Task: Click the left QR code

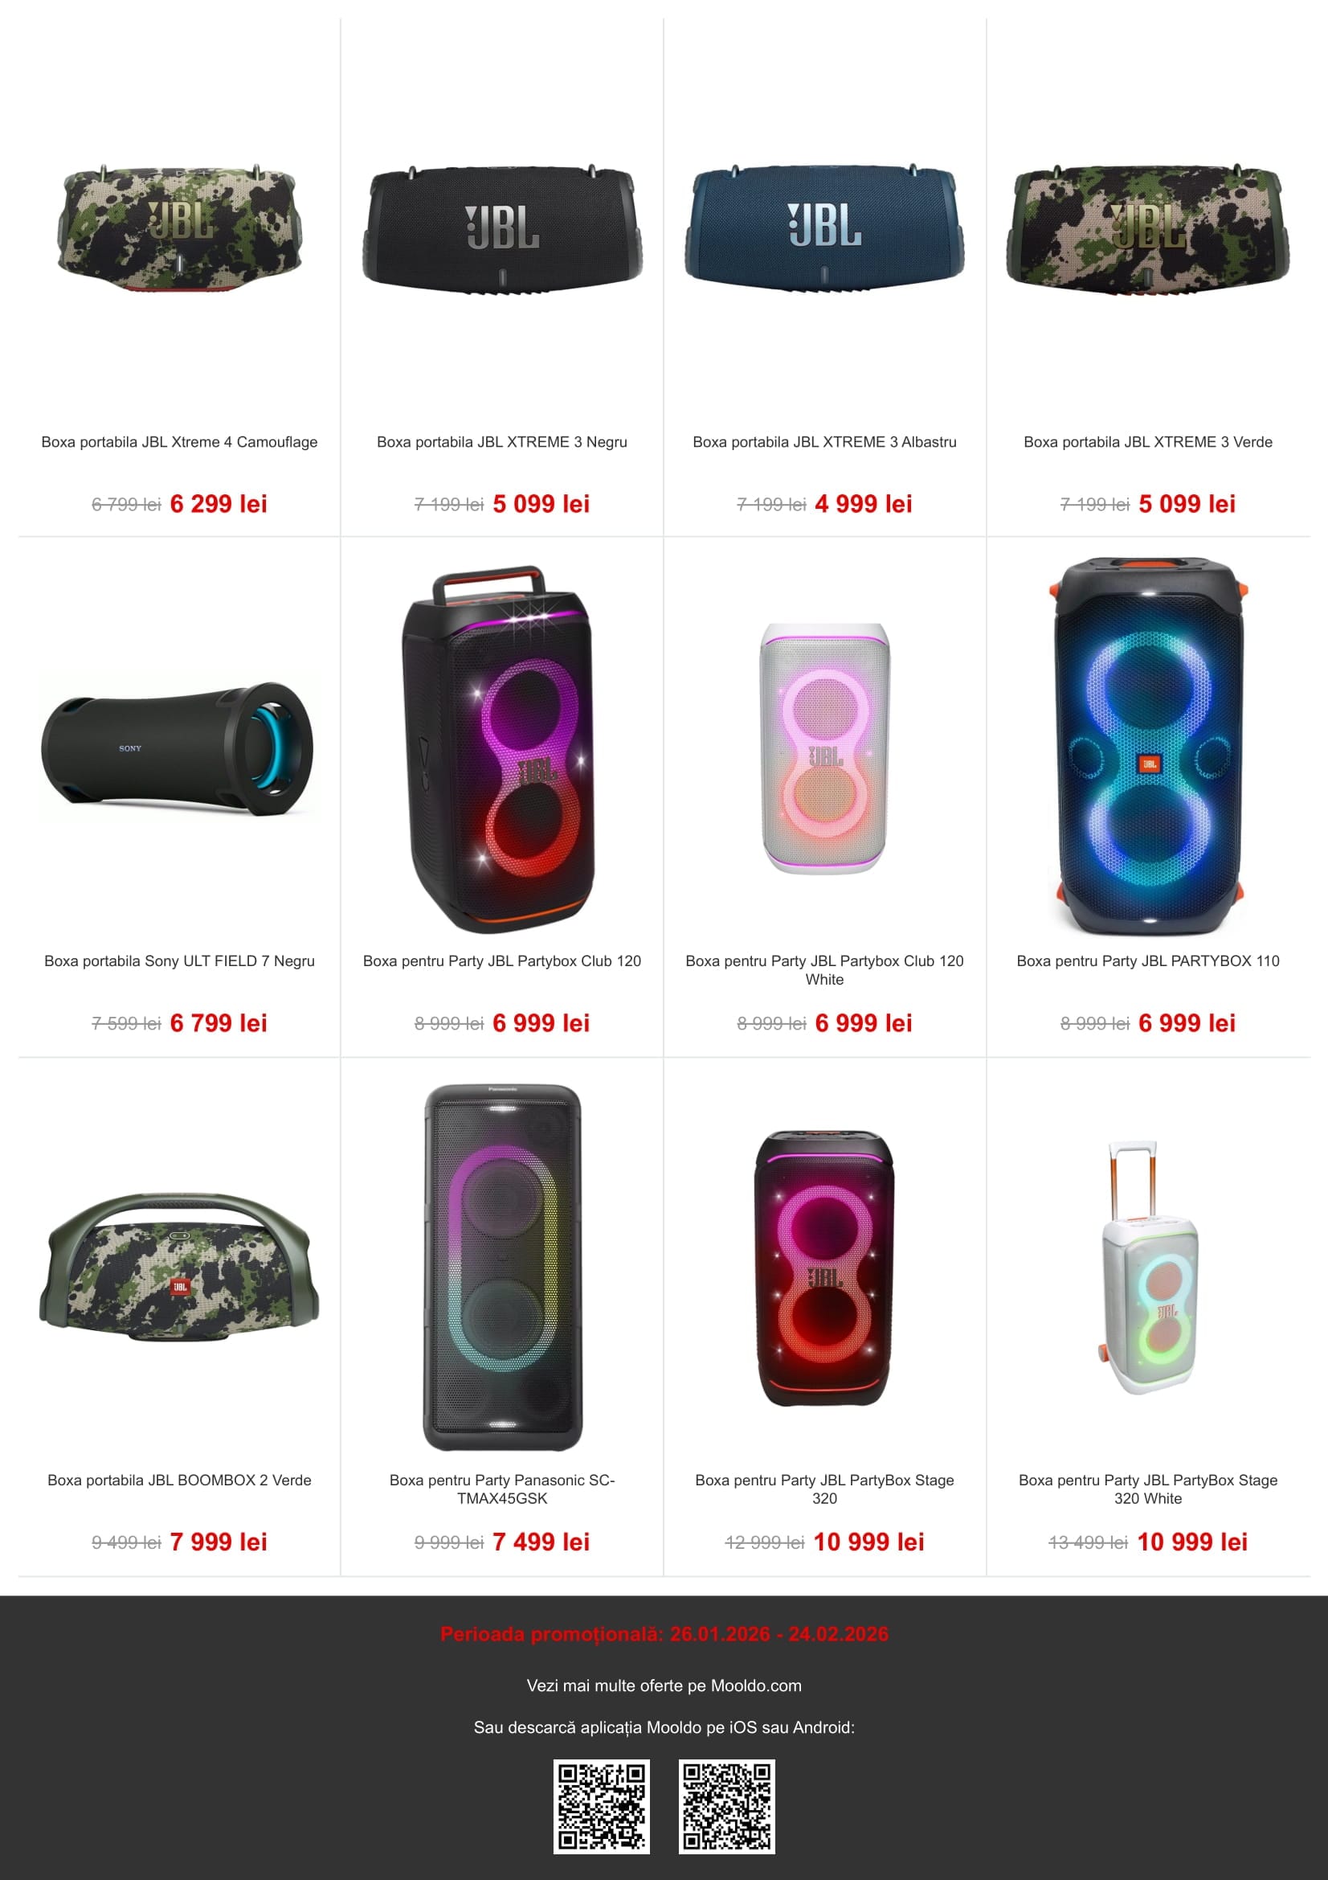Action: [602, 1806]
